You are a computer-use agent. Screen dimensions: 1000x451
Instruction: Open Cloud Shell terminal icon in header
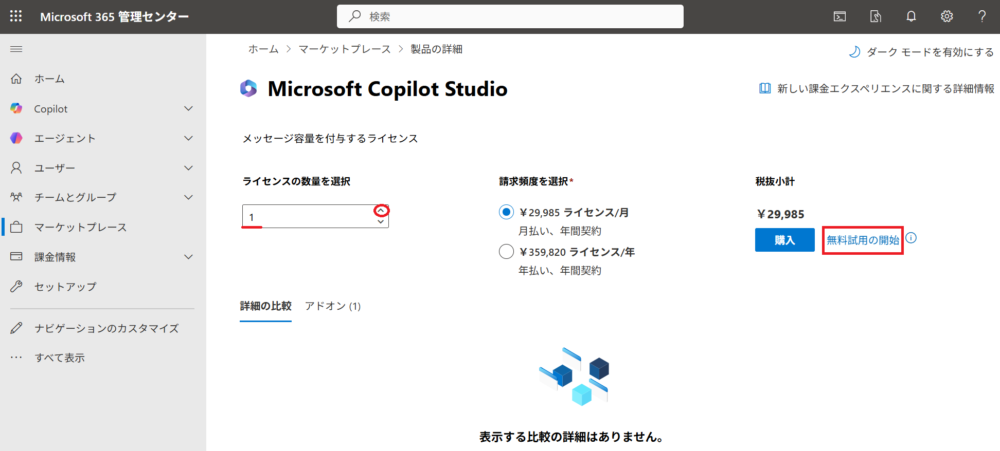(840, 16)
